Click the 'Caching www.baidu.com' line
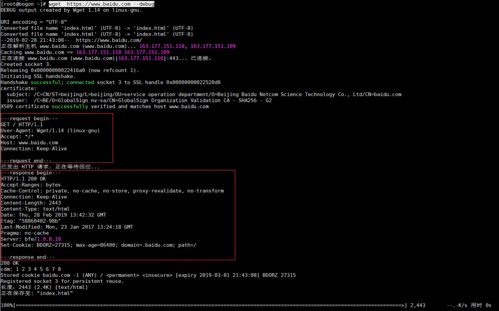 [85, 52]
